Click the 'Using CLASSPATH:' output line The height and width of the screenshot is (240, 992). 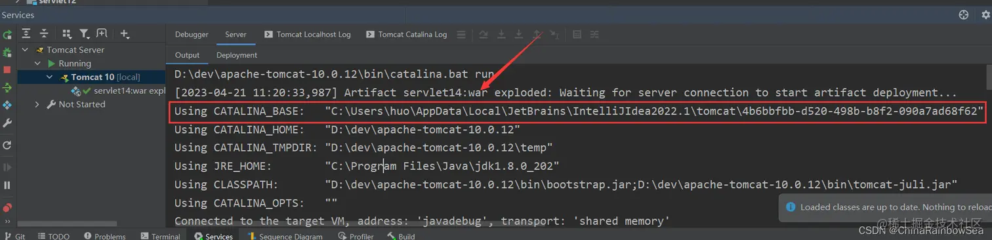click(x=566, y=185)
